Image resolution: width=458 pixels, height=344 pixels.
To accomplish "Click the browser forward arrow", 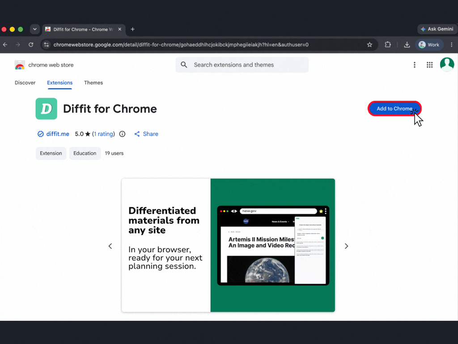I will (x=18, y=45).
